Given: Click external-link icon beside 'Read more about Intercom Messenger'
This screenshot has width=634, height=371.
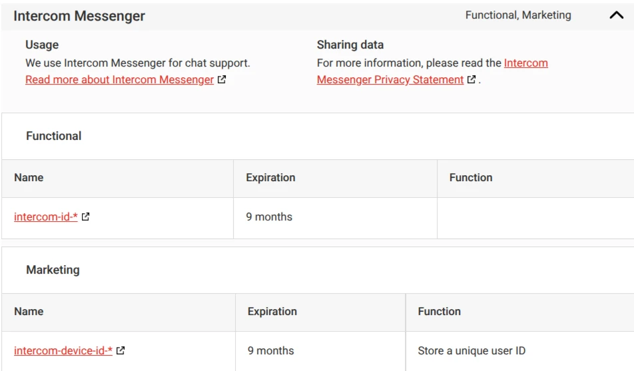Looking at the screenshot, I should (222, 79).
